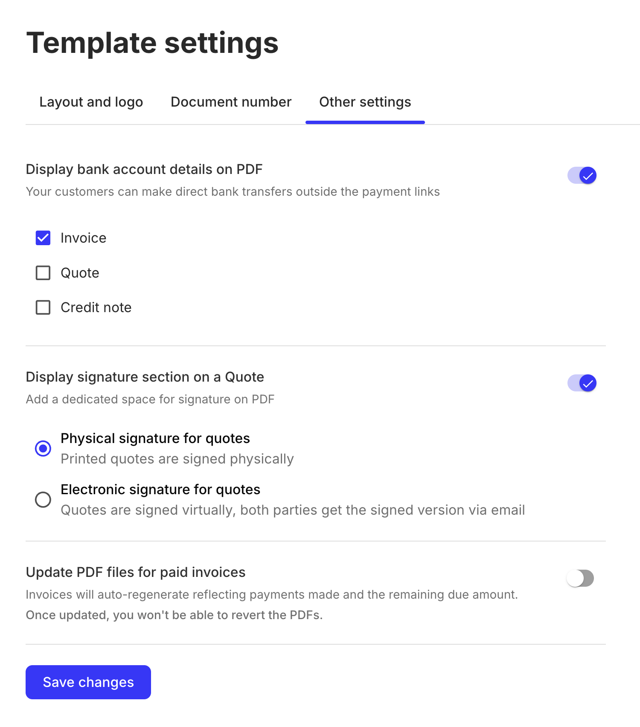Image resolution: width=640 pixels, height=727 pixels.
Task: Disable the Display bank account details toggle
Action: pyautogui.click(x=582, y=175)
